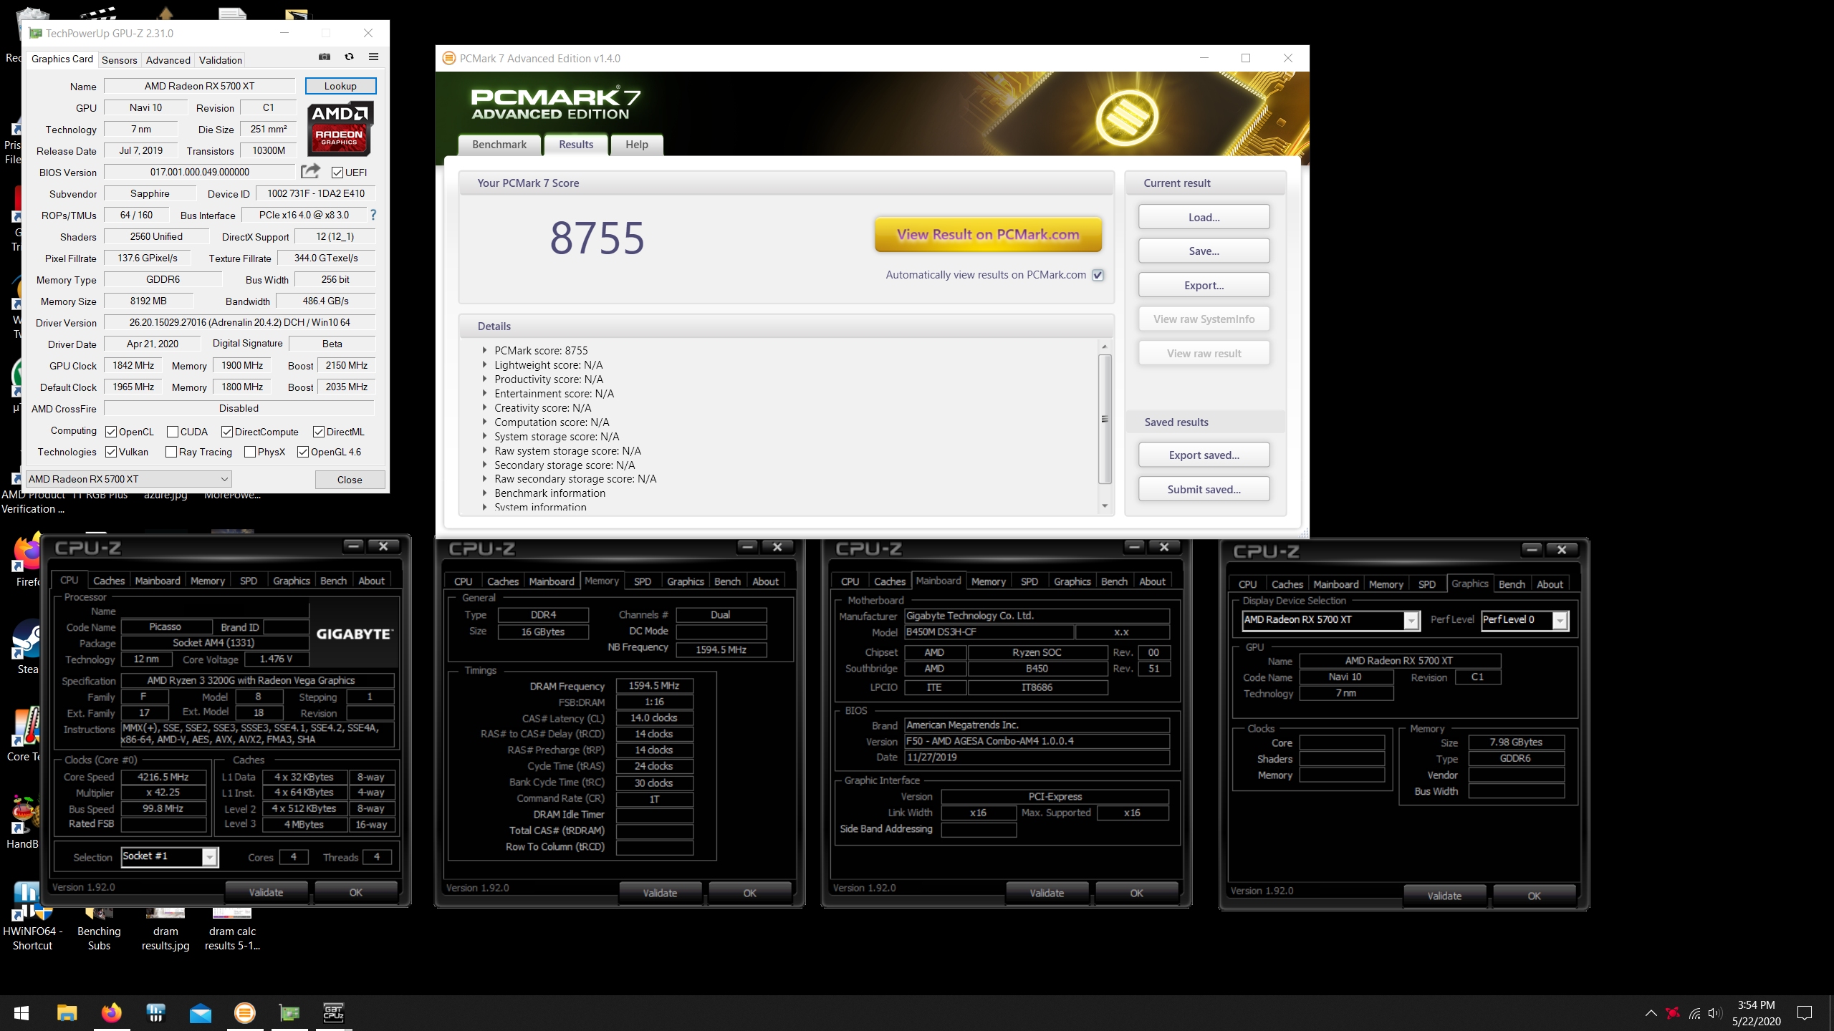Toggle the CUDA checkbox
Screen dimensions: 1834x1031
173,432
